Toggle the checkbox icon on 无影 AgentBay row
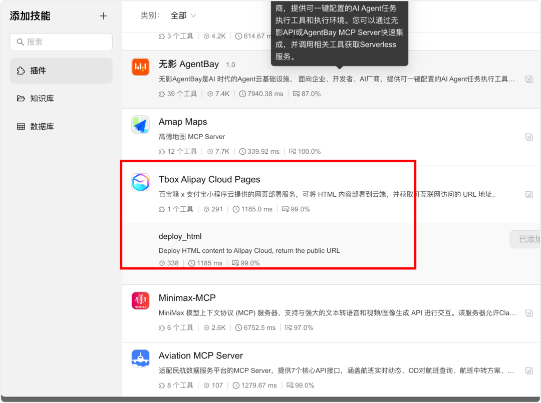This screenshot has height=403, width=541. [x=529, y=79]
